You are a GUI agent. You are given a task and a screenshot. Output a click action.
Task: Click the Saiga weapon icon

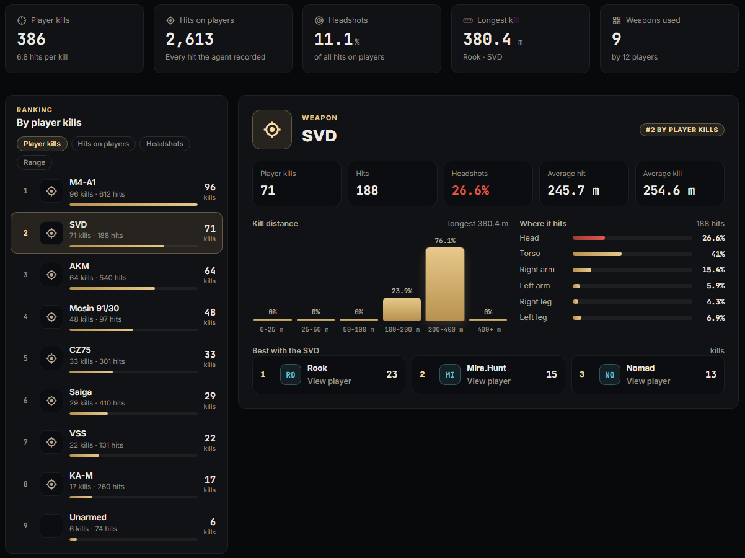click(51, 400)
